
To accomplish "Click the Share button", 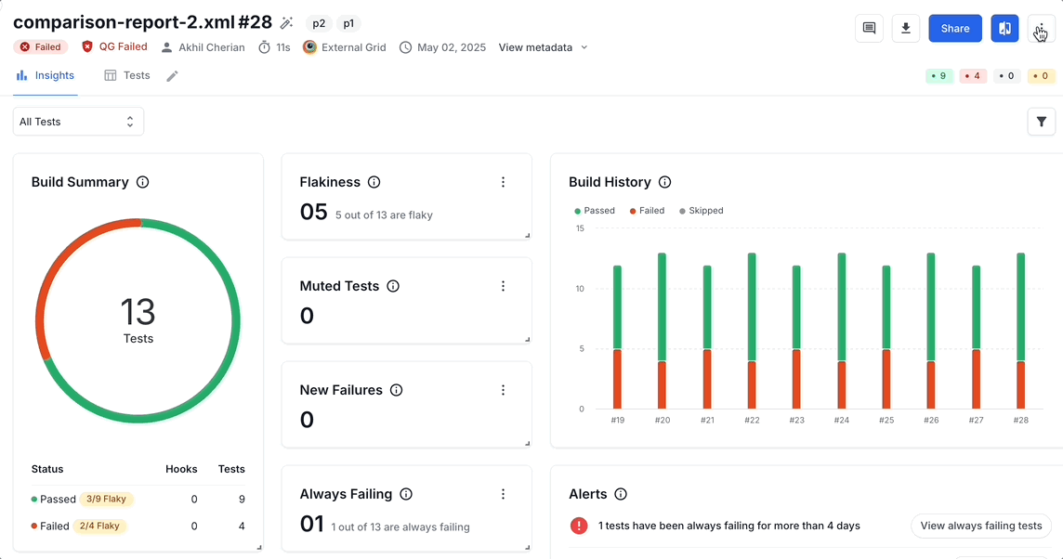I will [954, 29].
